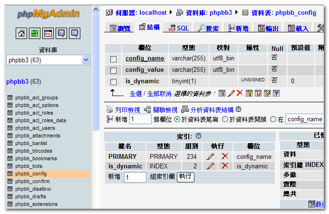Open the config_name after-field dropdown
The image size is (329, 214).
(x=305, y=119)
